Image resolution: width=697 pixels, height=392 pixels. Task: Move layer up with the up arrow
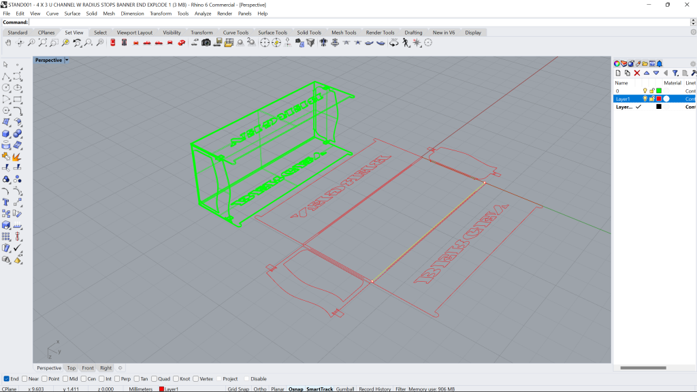tap(647, 73)
